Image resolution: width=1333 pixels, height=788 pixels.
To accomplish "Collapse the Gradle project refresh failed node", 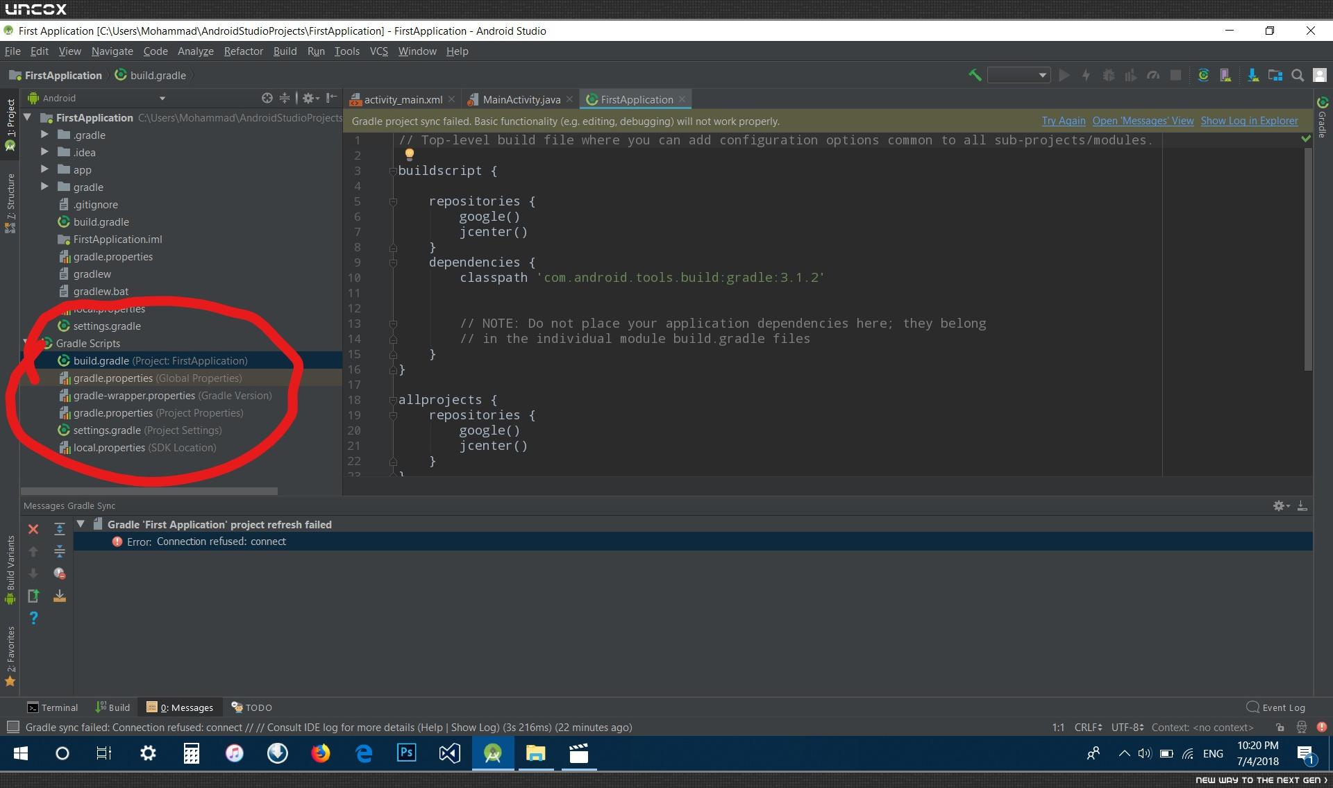I will click(81, 524).
